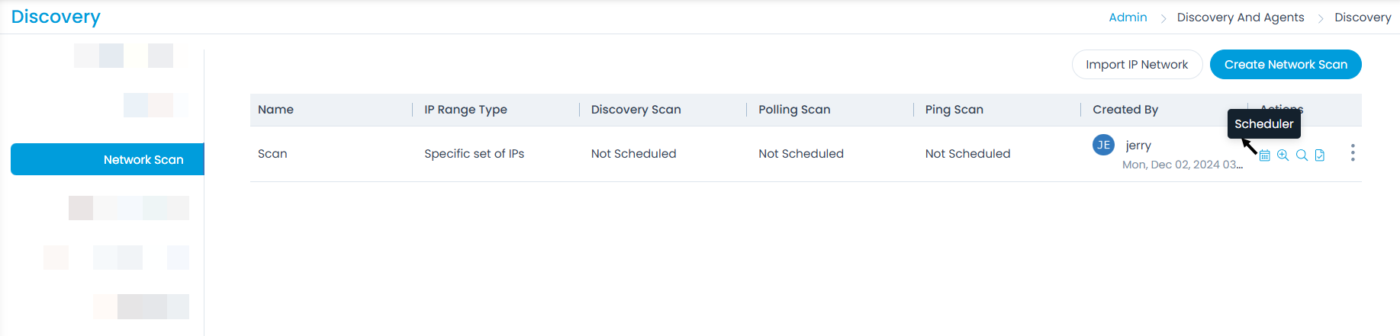Click the Import IP Network button
The width and height of the screenshot is (1400, 336).
pos(1137,65)
